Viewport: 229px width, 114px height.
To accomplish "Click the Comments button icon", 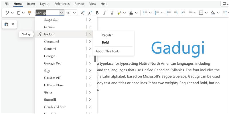I will click(x=225, y=4).
